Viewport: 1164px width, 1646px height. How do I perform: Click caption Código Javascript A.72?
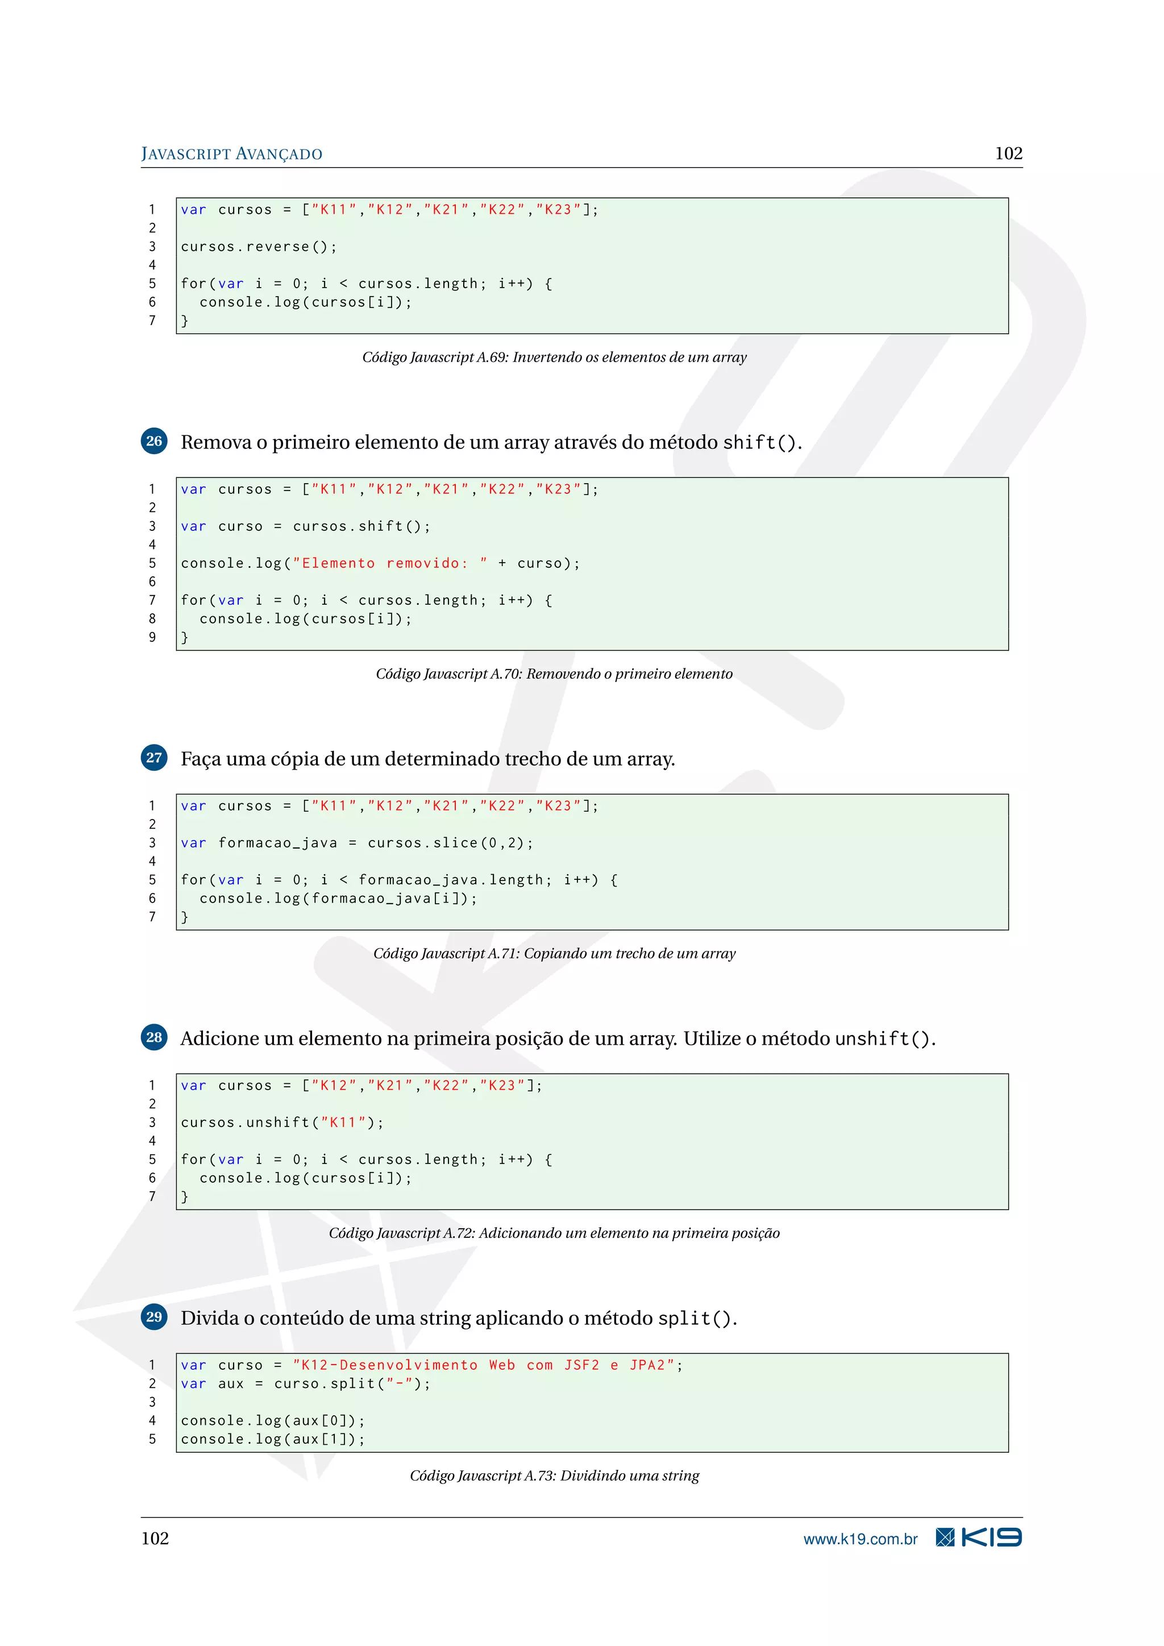[x=554, y=1233]
